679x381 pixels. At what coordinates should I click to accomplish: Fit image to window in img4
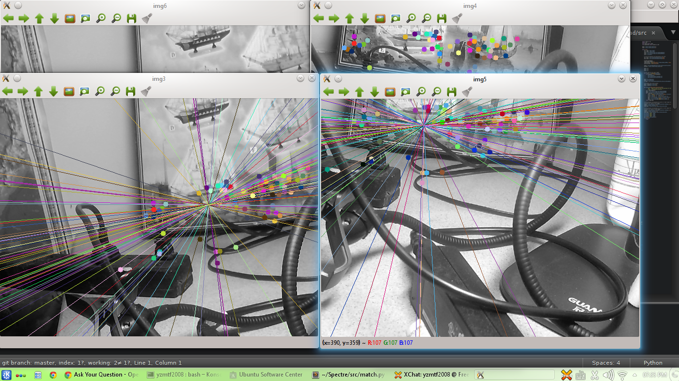(396, 18)
